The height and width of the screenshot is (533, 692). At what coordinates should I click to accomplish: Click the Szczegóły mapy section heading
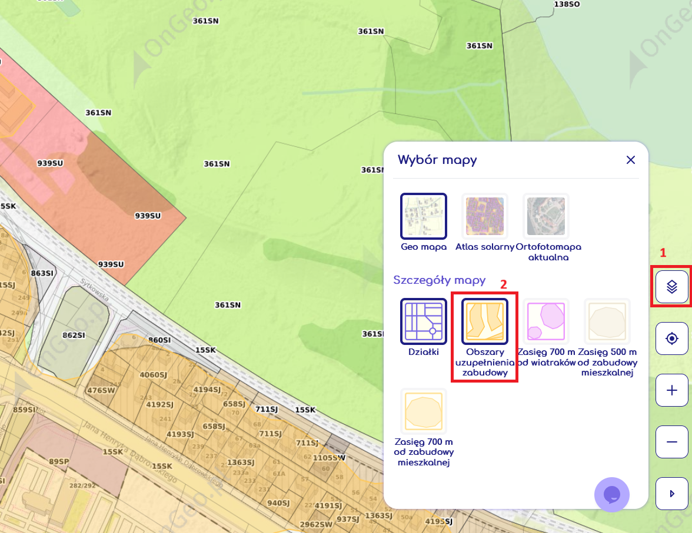[x=440, y=280]
